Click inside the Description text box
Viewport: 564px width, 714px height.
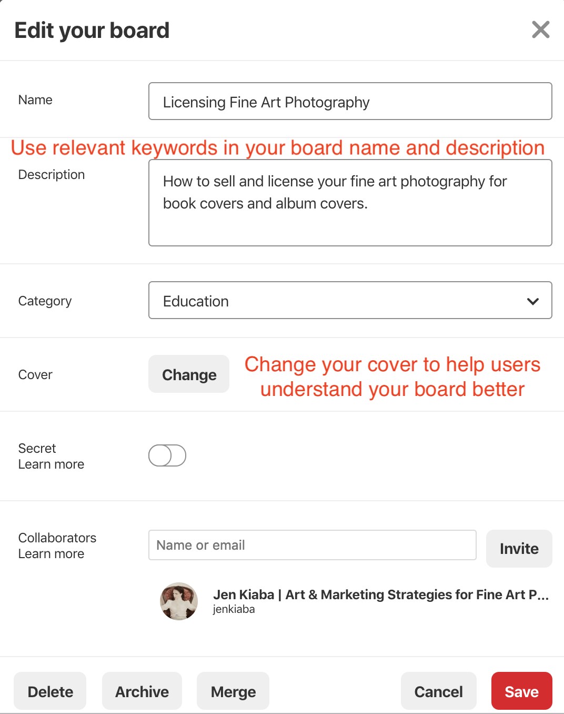pos(350,203)
